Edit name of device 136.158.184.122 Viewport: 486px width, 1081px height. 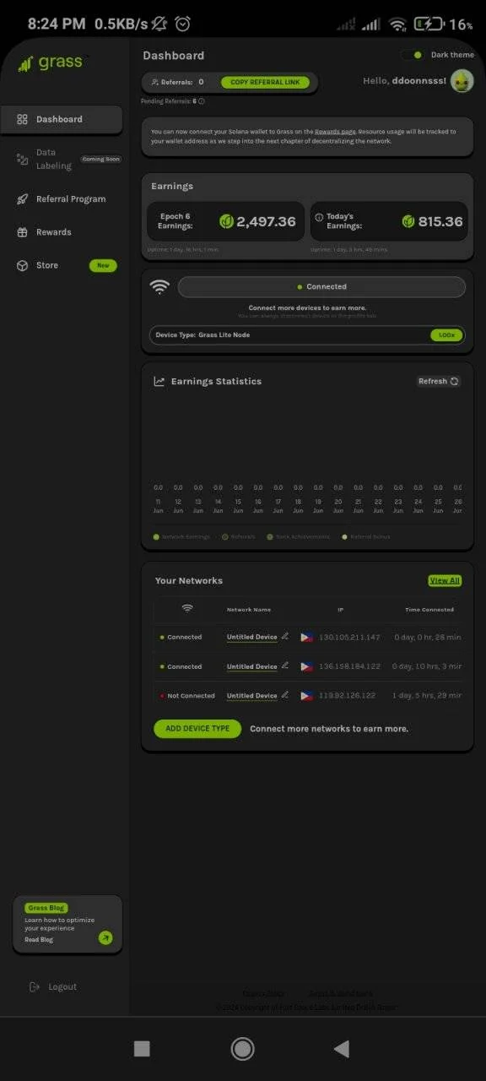click(285, 665)
